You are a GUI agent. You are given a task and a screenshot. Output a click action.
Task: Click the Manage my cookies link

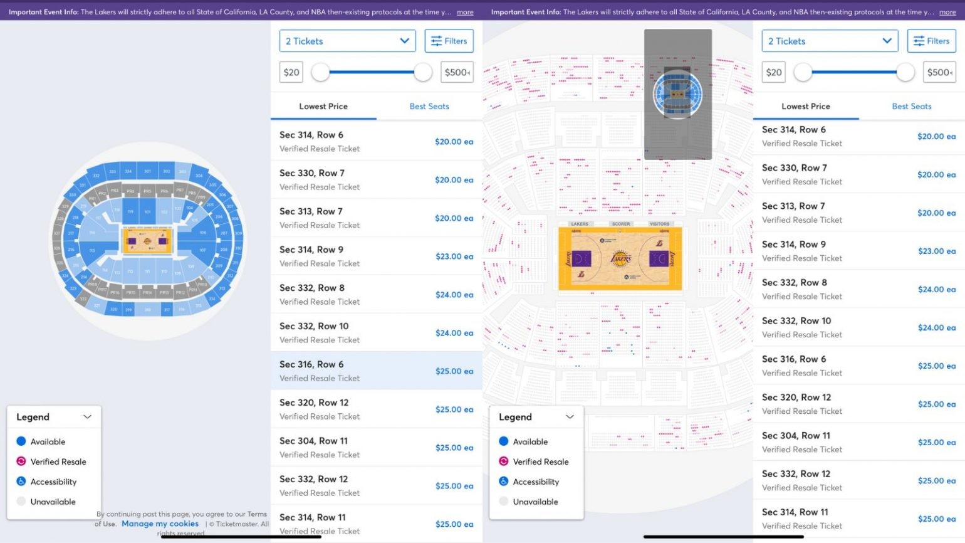coord(160,524)
